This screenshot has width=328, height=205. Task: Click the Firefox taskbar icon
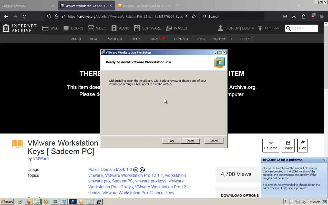[29, 202]
